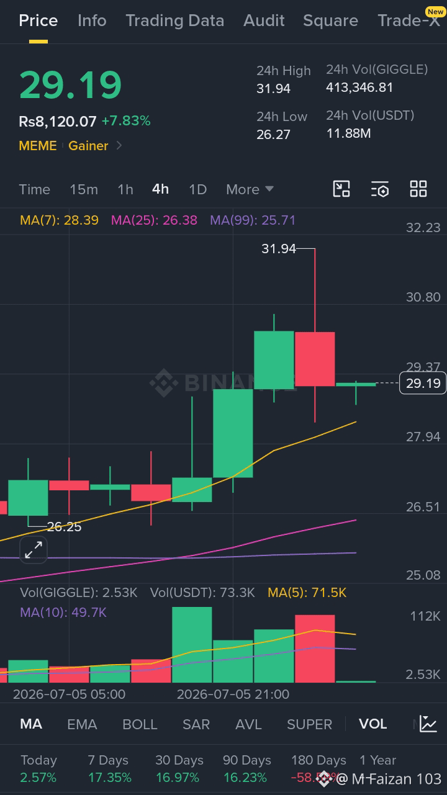Select the 15m interval

point(84,189)
